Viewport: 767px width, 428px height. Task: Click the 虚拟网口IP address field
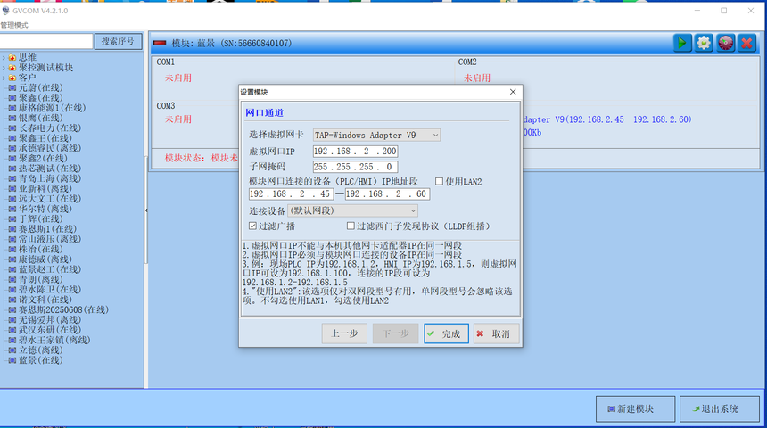point(355,152)
